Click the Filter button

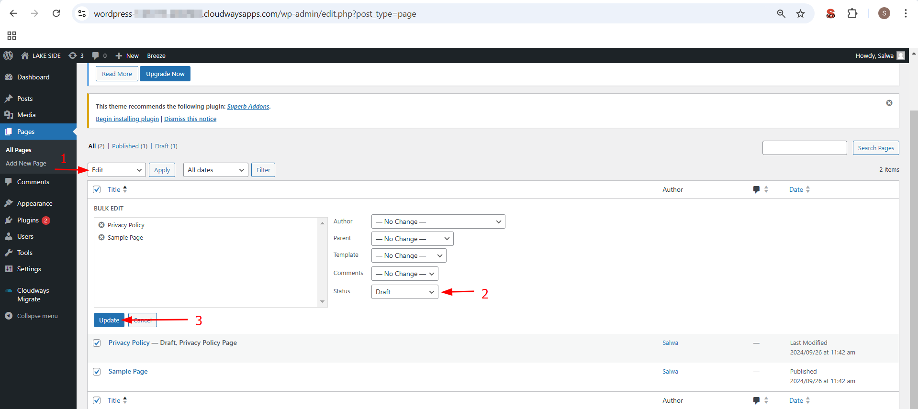(263, 170)
